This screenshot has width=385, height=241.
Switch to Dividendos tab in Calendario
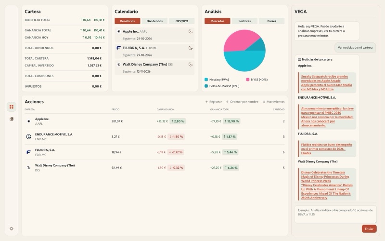click(x=154, y=21)
